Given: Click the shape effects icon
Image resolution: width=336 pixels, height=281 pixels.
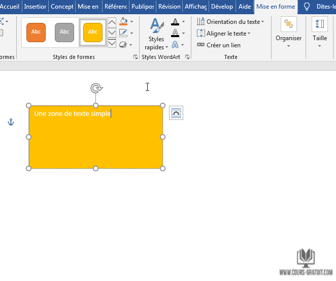Looking at the screenshot, I should [x=123, y=45].
